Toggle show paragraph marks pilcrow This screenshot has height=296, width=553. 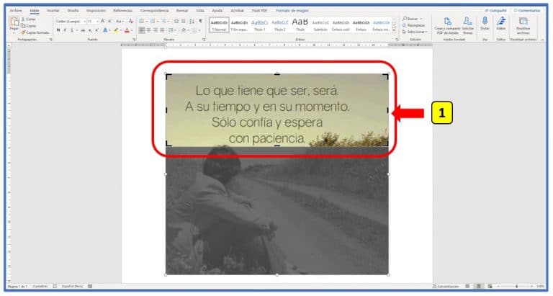200,21
